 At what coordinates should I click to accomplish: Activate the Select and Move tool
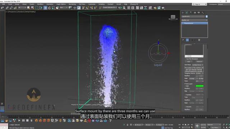click(45, 8)
